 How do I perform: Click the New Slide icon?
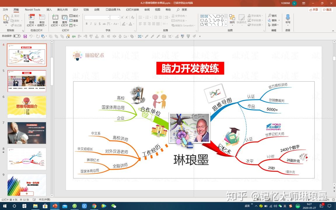55,17
